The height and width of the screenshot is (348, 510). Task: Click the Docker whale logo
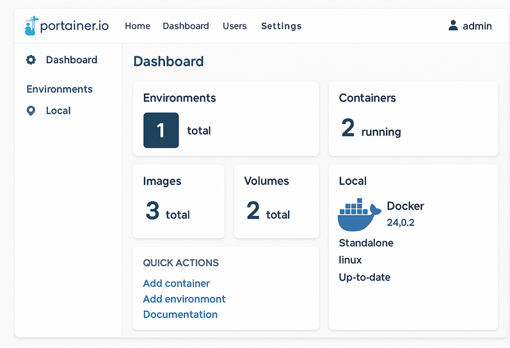pos(358,214)
